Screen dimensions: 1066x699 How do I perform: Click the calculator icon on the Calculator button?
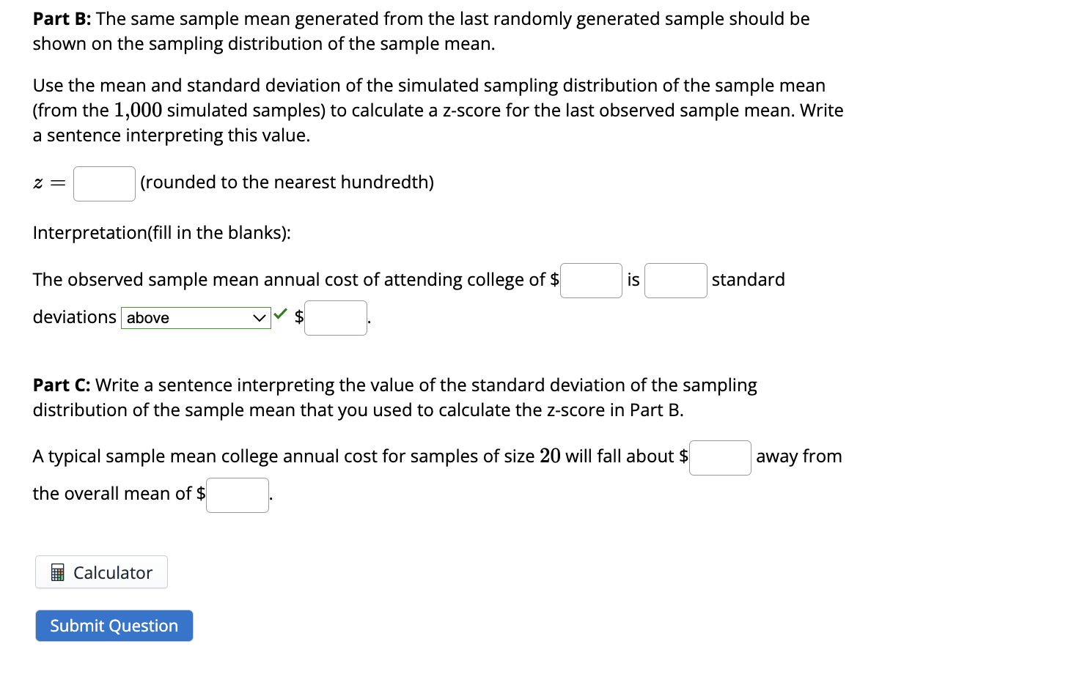pos(57,572)
